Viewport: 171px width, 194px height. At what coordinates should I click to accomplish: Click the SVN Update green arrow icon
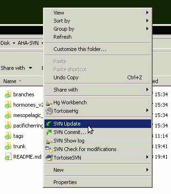49,124
